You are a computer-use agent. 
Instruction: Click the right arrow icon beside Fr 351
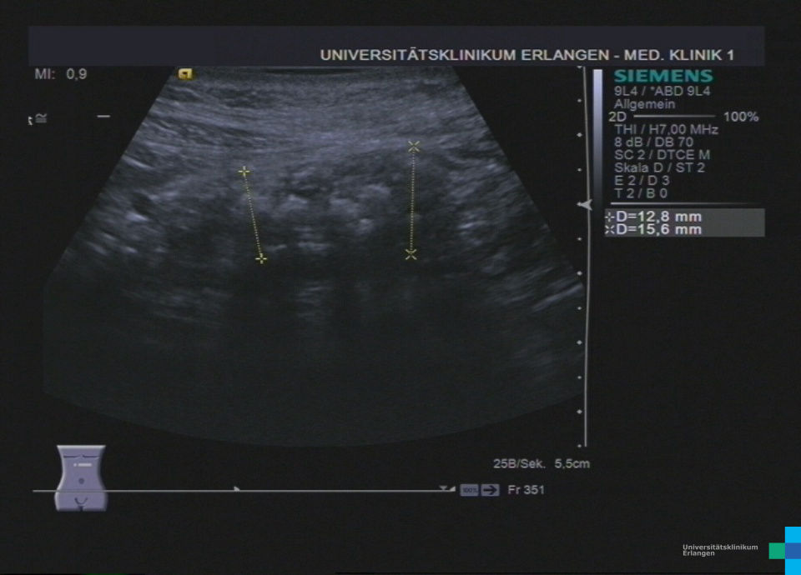(491, 490)
